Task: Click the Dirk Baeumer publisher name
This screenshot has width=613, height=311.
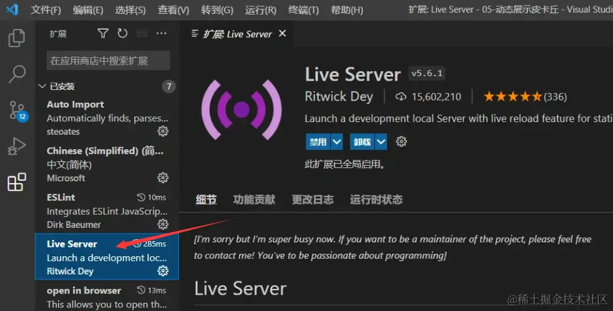Action: tap(74, 225)
